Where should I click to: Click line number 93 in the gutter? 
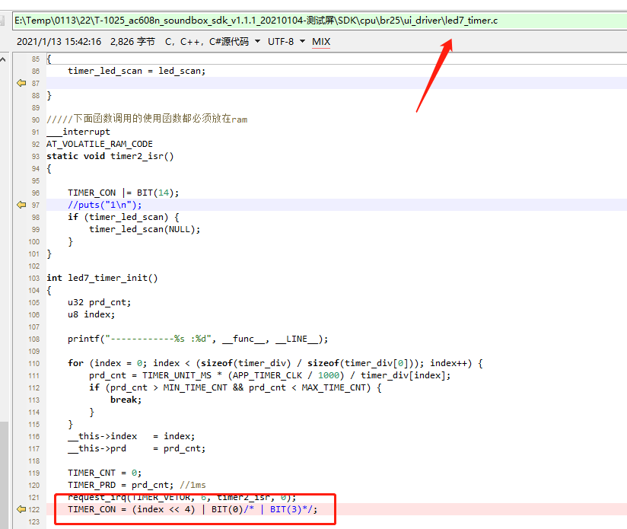click(36, 156)
